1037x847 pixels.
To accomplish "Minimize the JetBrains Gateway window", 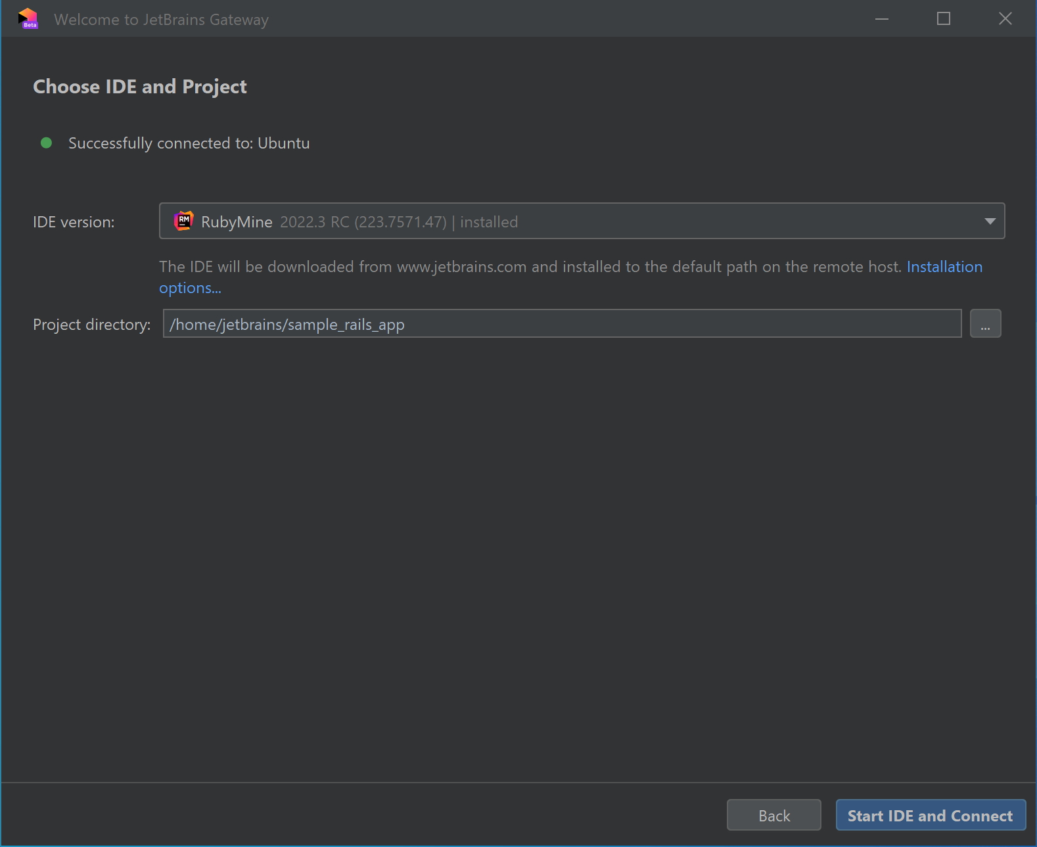I will point(882,19).
